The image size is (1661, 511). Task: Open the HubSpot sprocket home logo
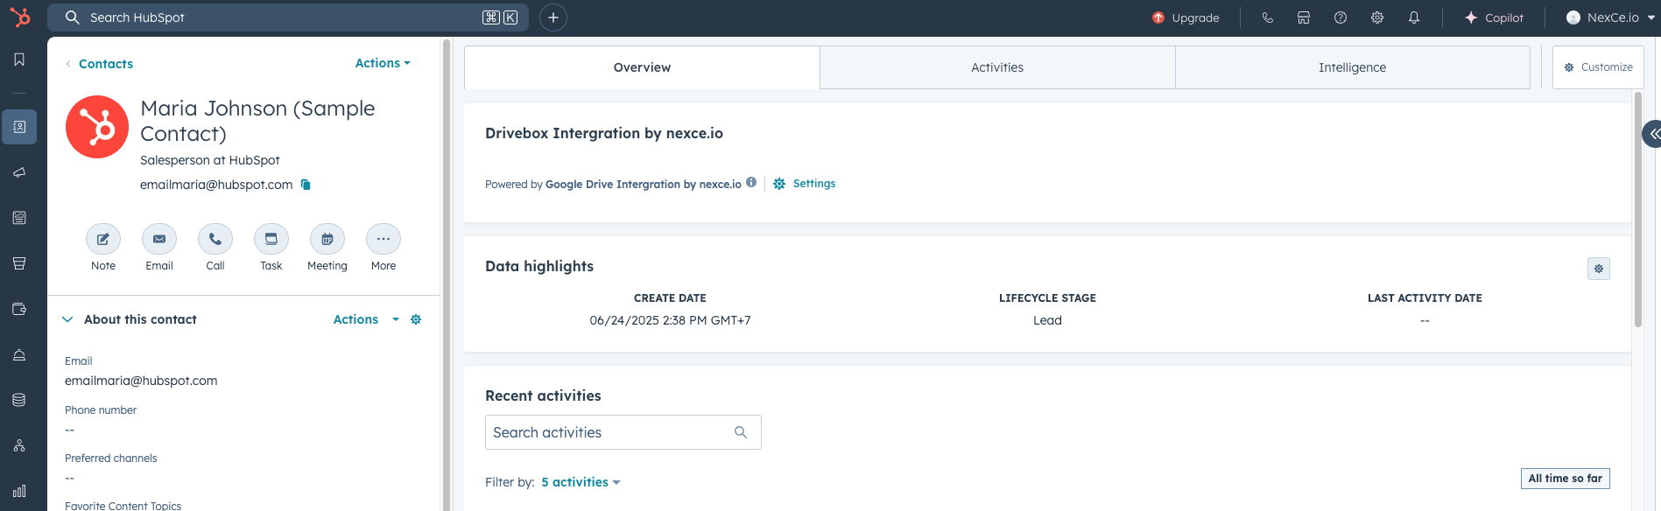pos(19,17)
